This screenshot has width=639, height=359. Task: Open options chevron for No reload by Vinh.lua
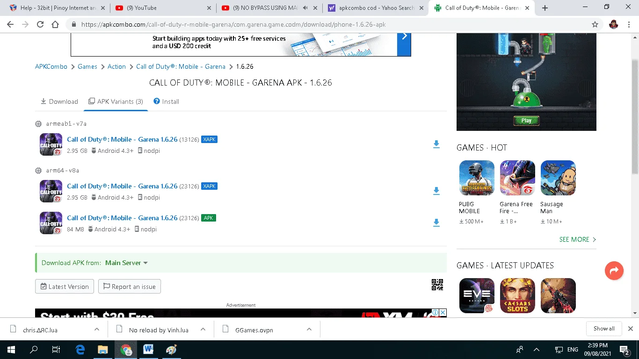point(203,330)
